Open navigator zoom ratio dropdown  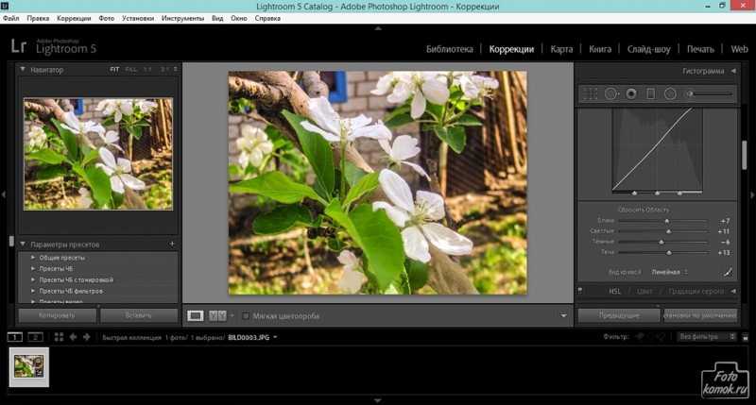click(x=176, y=70)
